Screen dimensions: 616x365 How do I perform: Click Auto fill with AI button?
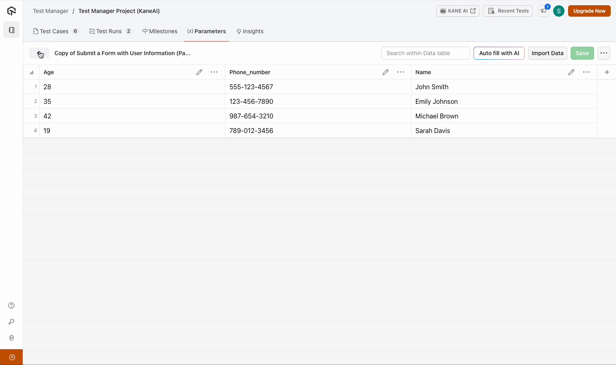click(x=499, y=53)
